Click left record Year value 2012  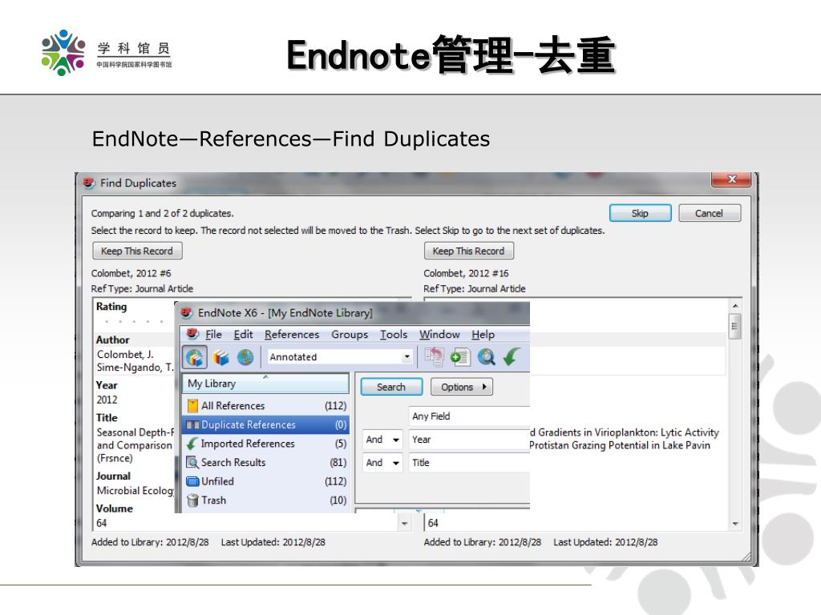pos(107,400)
